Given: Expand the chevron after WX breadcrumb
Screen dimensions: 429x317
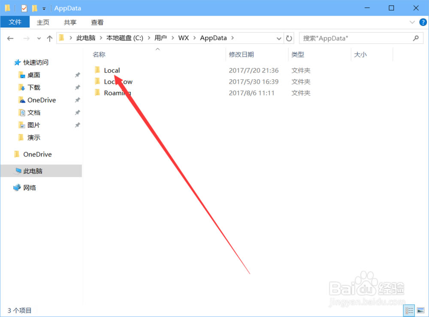Looking at the screenshot, I should click(x=194, y=38).
